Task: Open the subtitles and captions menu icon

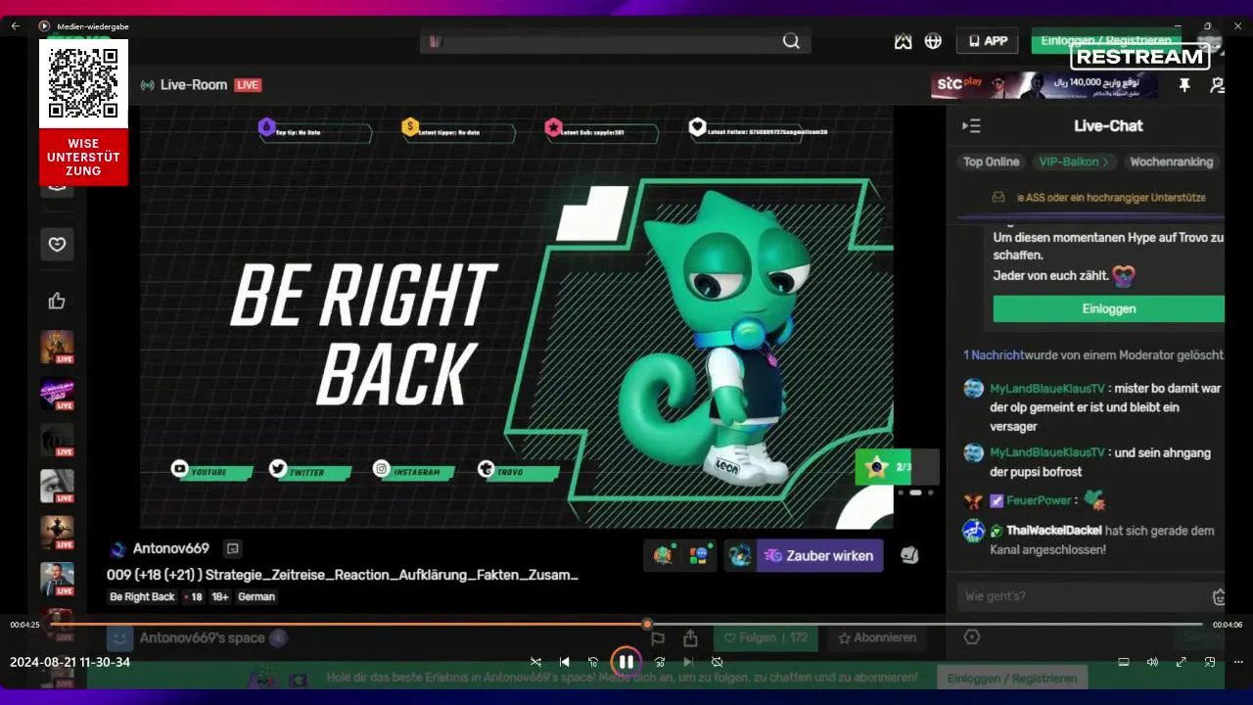Action: coord(1124,662)
